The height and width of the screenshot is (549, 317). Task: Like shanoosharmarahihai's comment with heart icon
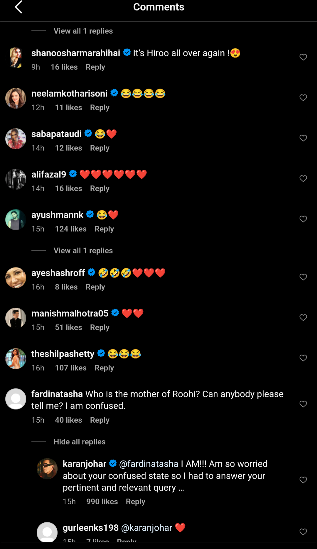click(303, 57)
